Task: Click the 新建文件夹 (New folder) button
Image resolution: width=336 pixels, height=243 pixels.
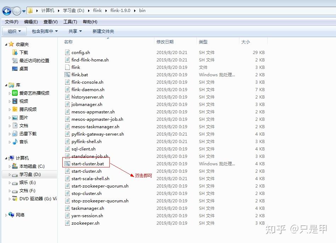Action: click(103, 31)
